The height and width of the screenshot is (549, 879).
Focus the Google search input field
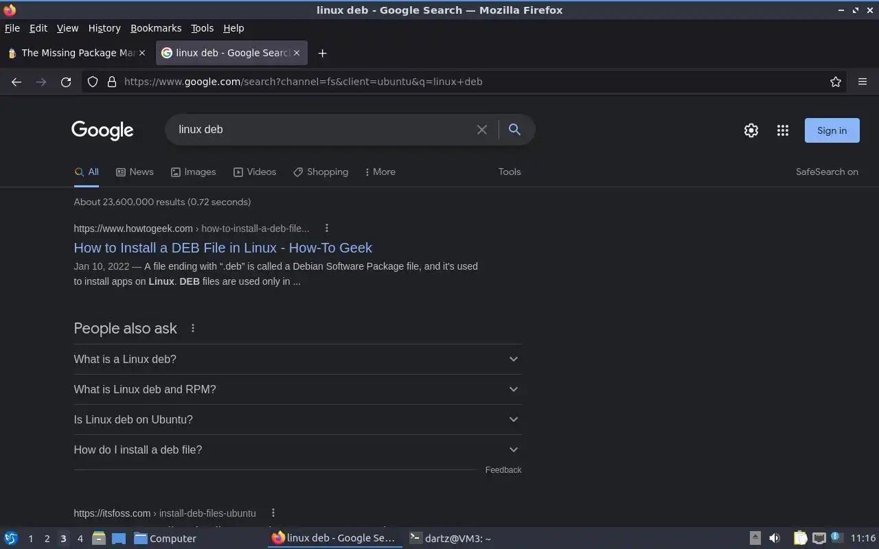(323, 129)
